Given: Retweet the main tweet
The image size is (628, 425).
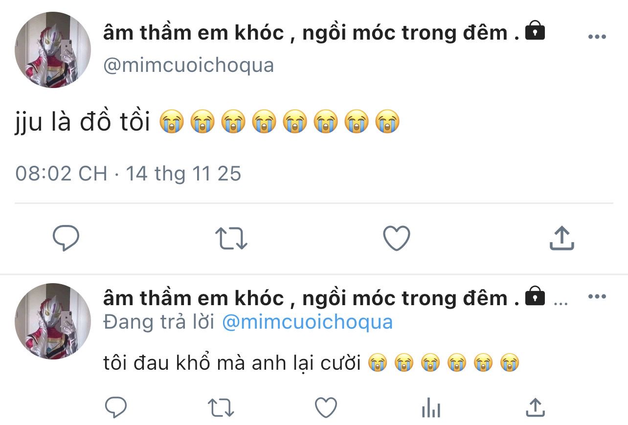Looking at the screenshot, I should point(231,239).
